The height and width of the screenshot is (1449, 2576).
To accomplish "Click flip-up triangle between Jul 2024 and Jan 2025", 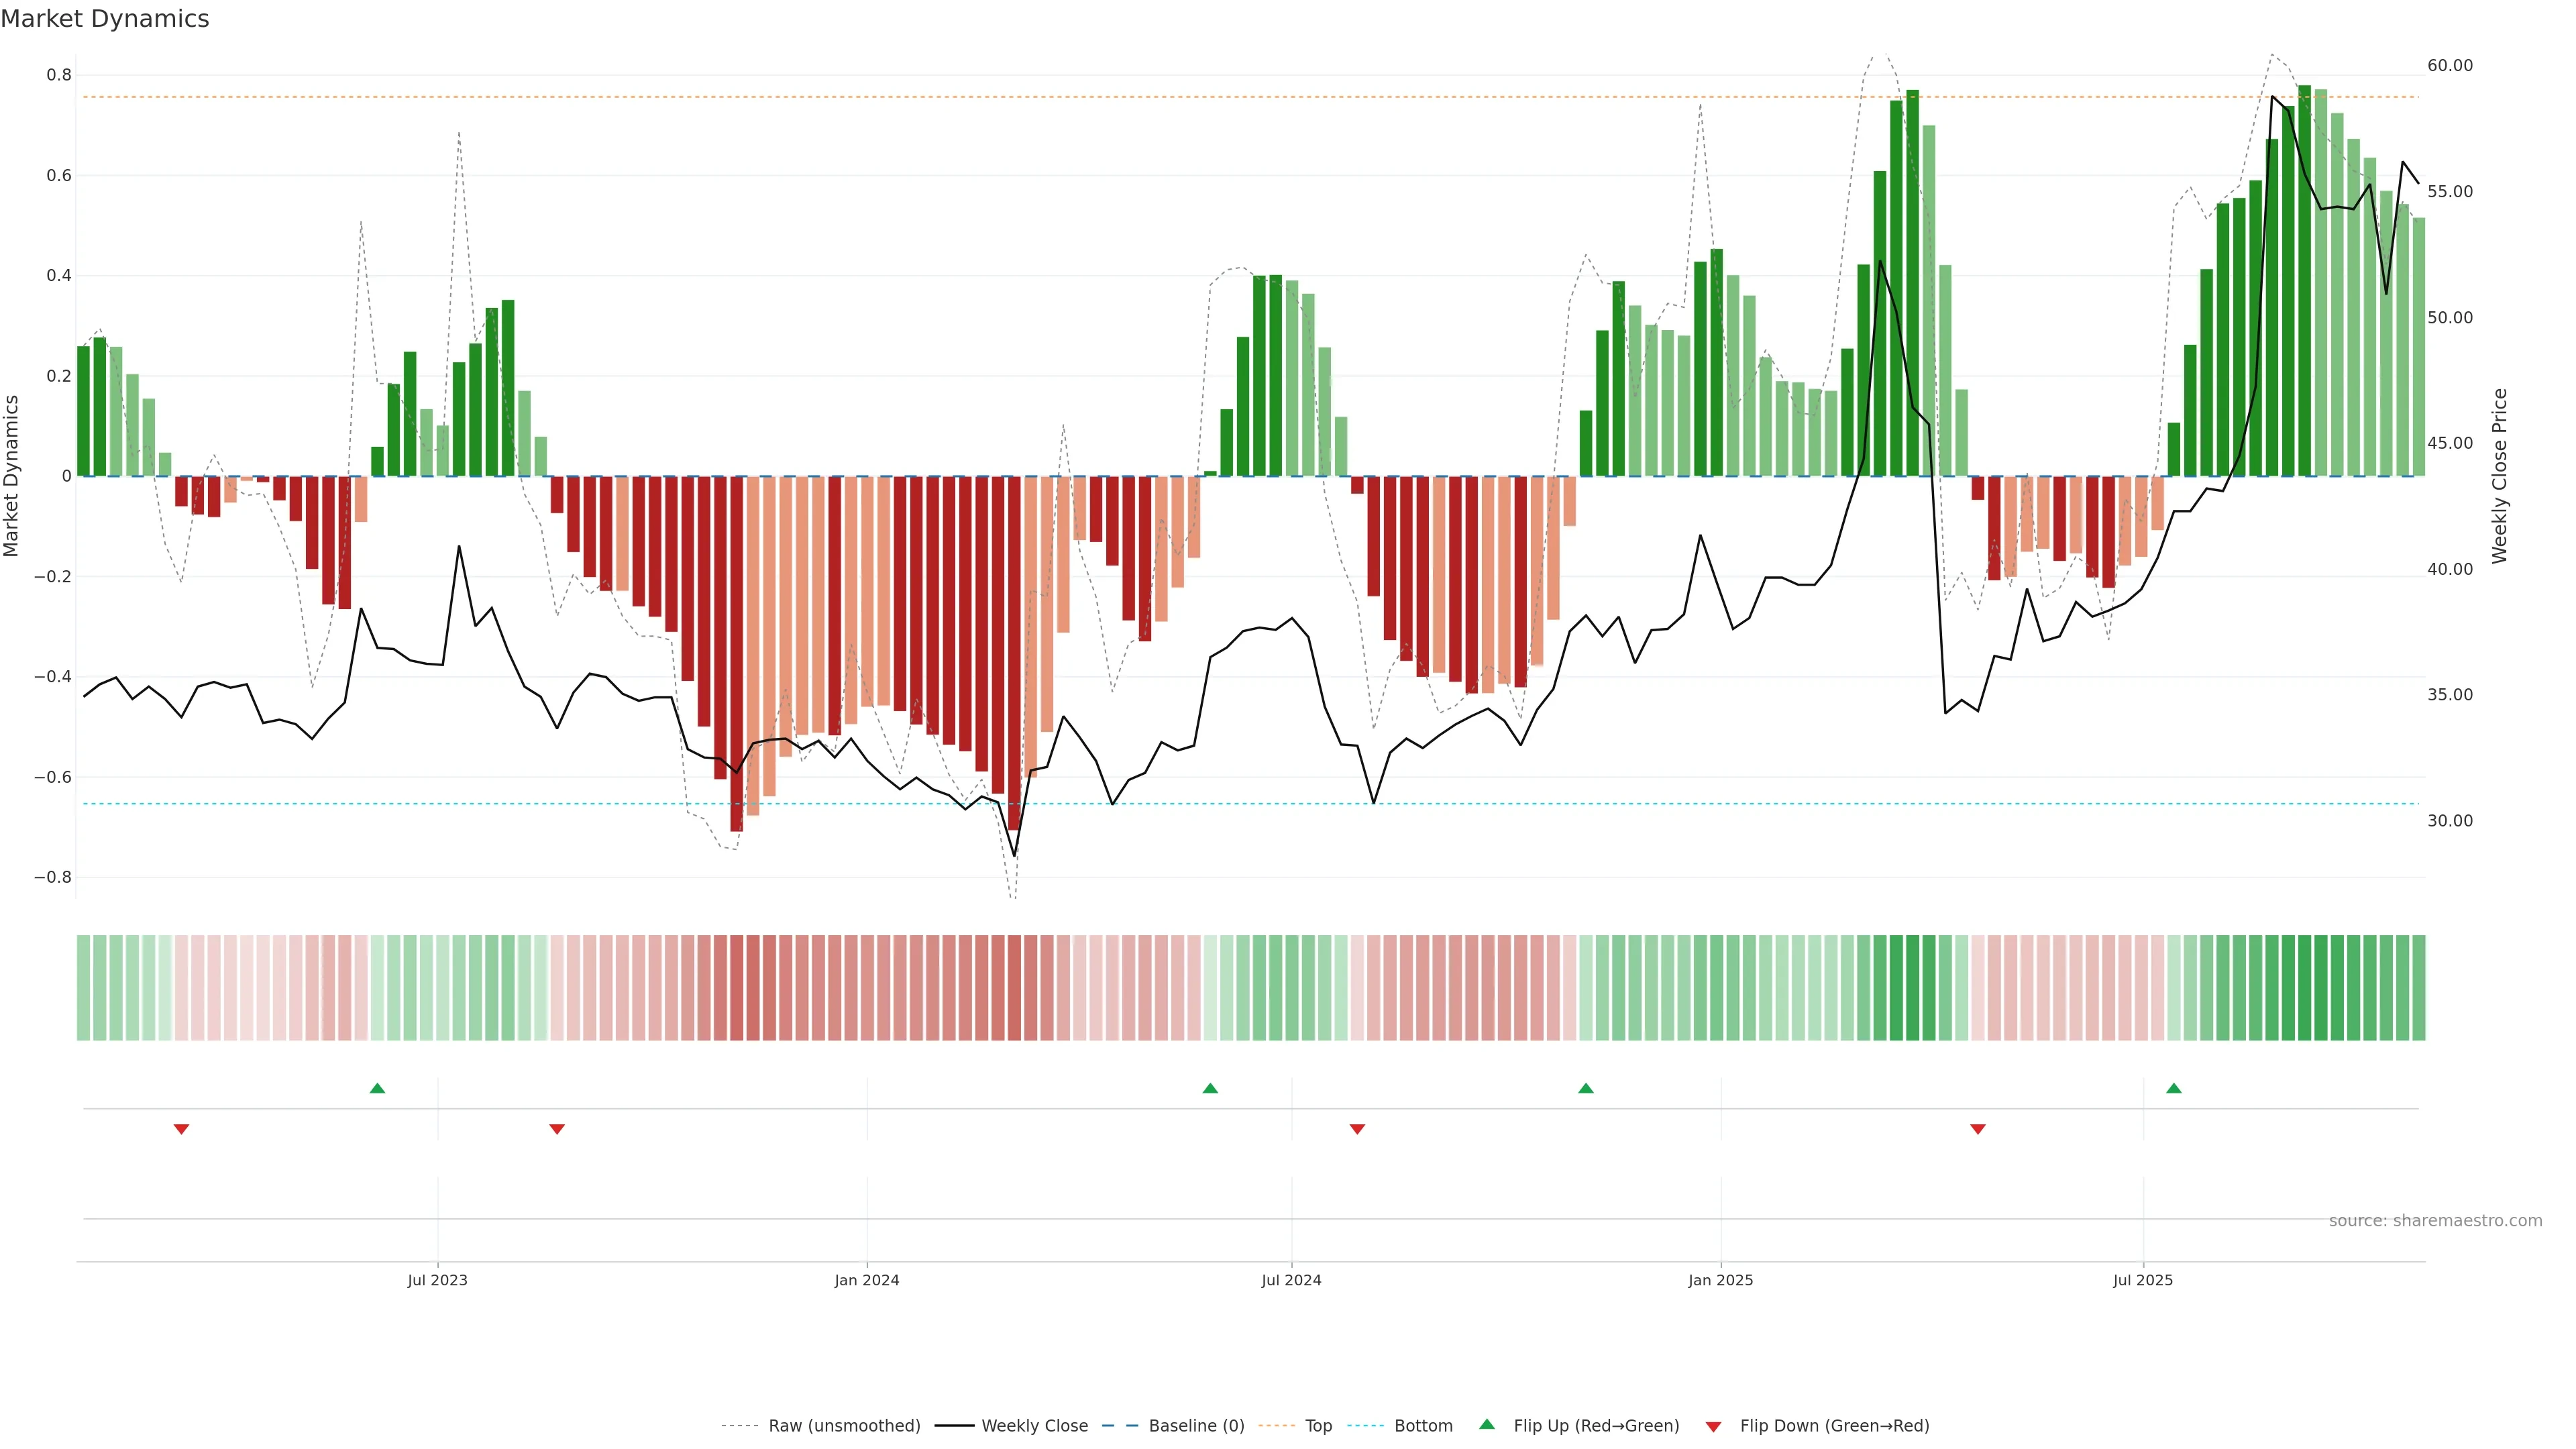I will point(1586,1088).
